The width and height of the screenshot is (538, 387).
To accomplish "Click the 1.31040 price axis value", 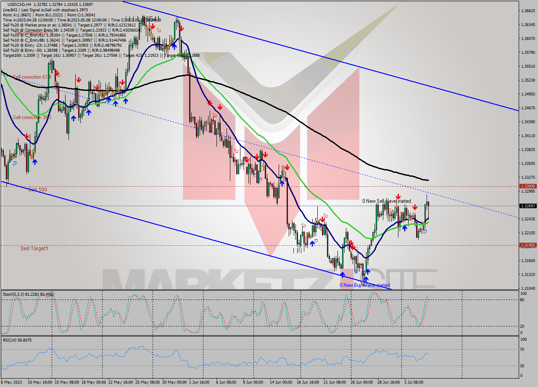I will pos(527,288).
